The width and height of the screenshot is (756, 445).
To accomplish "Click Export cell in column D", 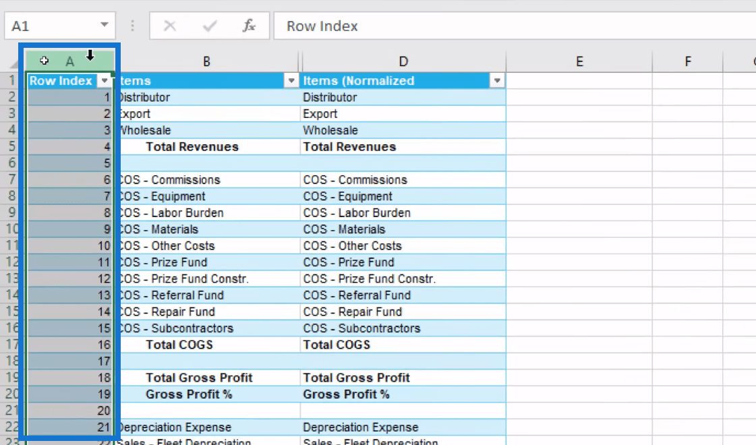I will [403, 114].
